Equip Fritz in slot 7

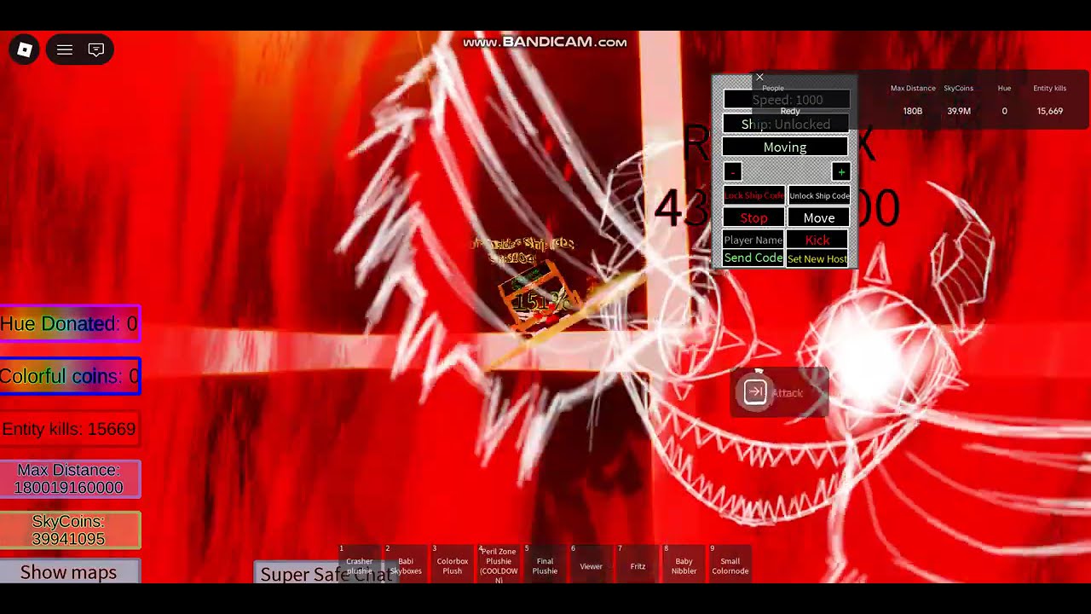pyautogui.click(x=638, y=565)
